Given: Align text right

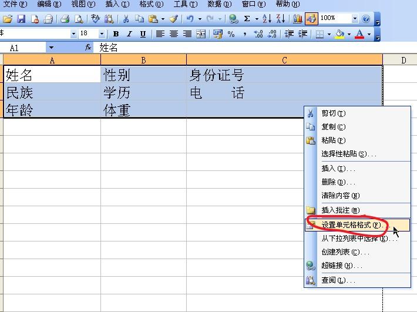Looking at the screenshot, I should (188, 34).
